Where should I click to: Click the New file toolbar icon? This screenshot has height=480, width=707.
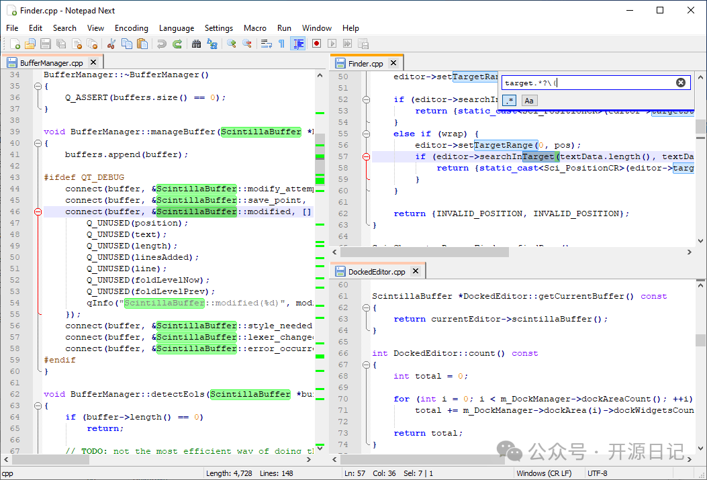14,44
